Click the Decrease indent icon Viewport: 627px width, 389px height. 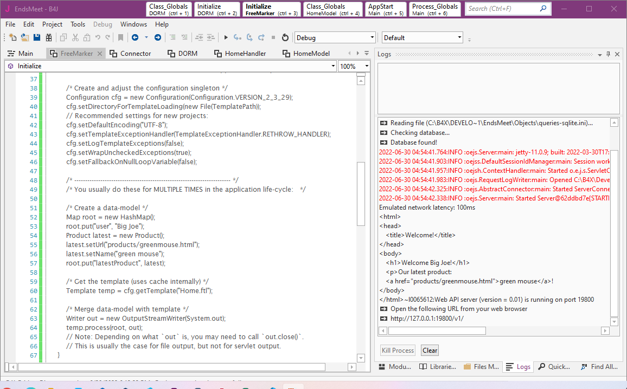199,37
